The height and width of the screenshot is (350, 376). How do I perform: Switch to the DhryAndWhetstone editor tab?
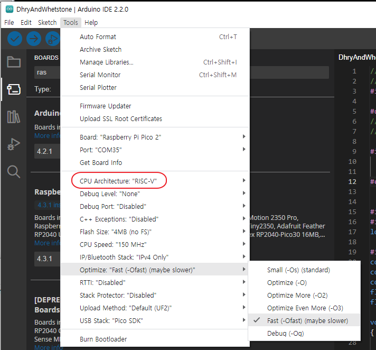coord(357,58)
